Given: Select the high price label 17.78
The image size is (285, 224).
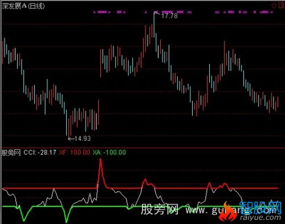Looking at the screenshot, I should pos(169,16).
